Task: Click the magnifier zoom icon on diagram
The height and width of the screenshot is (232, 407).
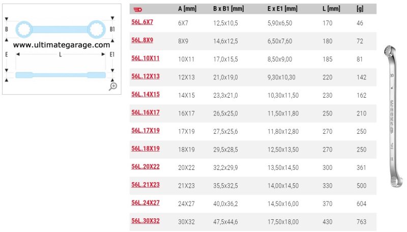Action: click(x=113, y=86)
